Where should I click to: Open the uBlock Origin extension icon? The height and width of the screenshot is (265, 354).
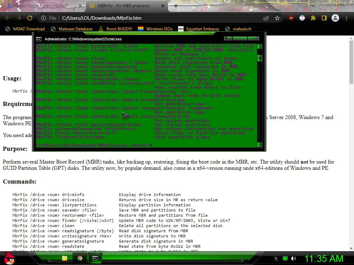pyautogui.click(x=291, y=18)
